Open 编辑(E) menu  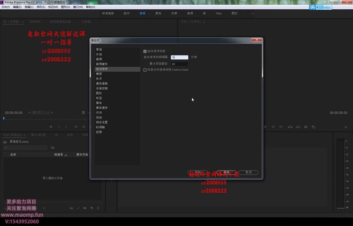pyautogui.click(x=17, y=7)
